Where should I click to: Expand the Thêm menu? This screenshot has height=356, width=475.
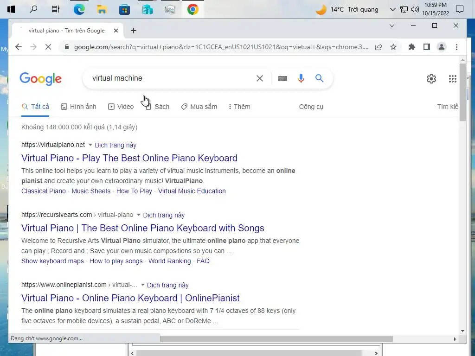click(x=239, y=107)
